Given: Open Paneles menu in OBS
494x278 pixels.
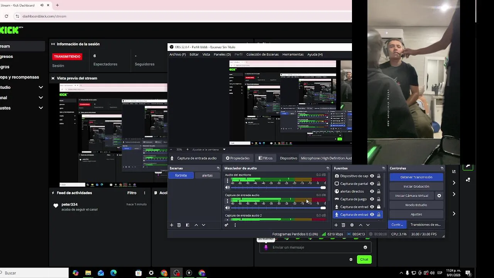Looking at the screenshot, I should pyautogui.click(x=222, y=54).
